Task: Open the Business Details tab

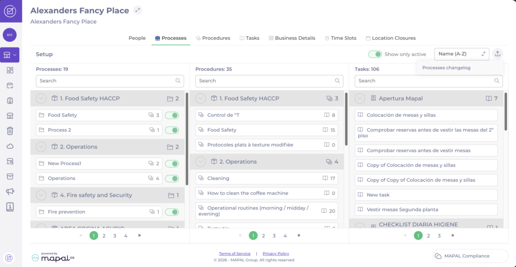Action: coord(292,38)
